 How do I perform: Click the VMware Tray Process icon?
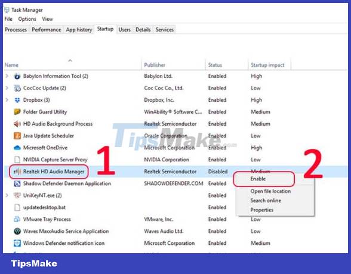pyautogui.click(x=17, y=219)
